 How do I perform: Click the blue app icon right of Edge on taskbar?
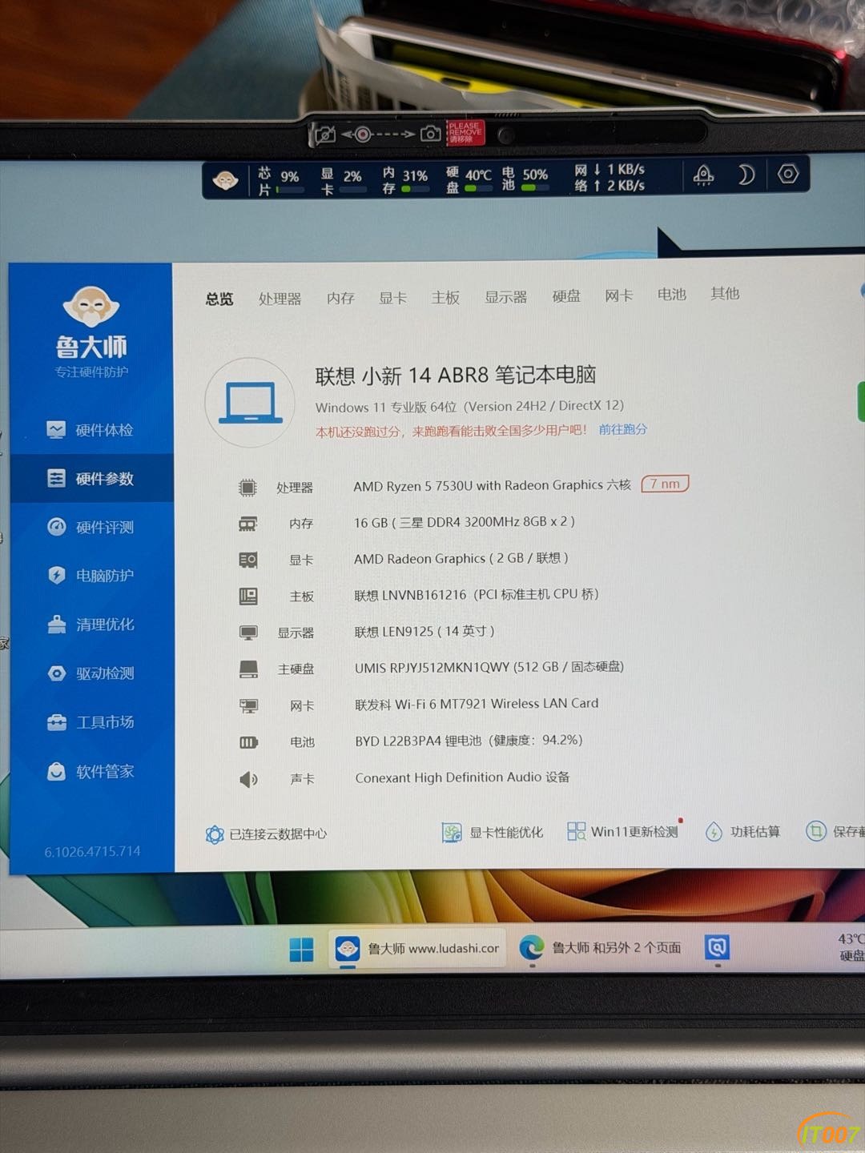[x=717, y=947]
